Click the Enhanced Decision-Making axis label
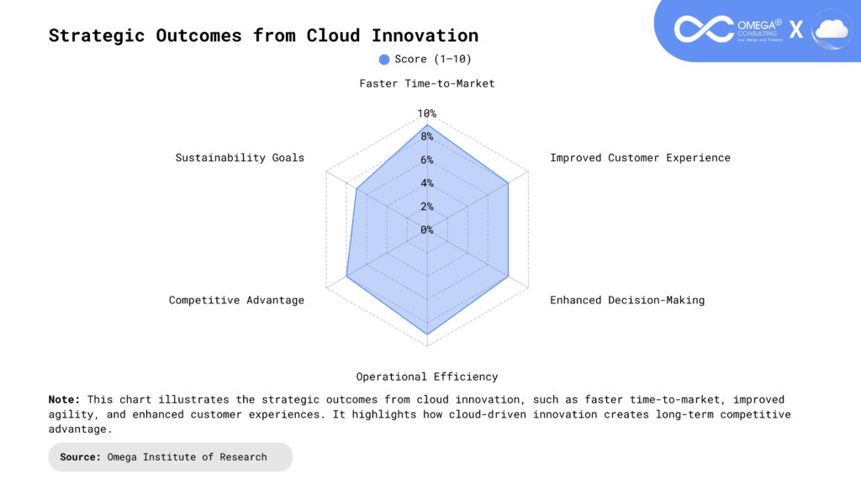 point(627,300)
